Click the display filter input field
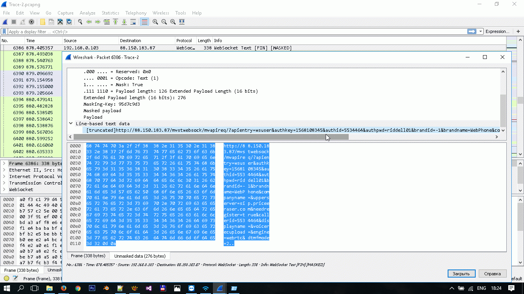The image size is (524, 294). click(x=236, y=32)
